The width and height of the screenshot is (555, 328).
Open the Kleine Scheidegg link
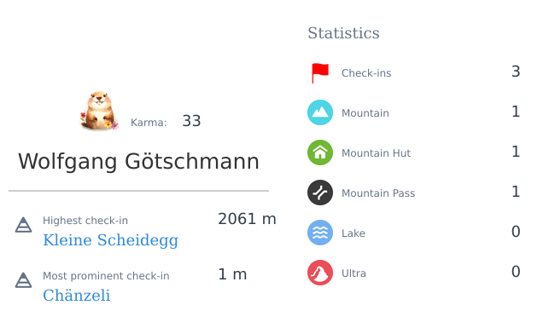[x=110, y=240]
